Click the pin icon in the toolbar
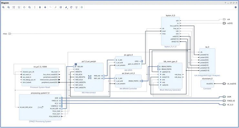This screenshot has height=128, width=239. tap(66, 7)
